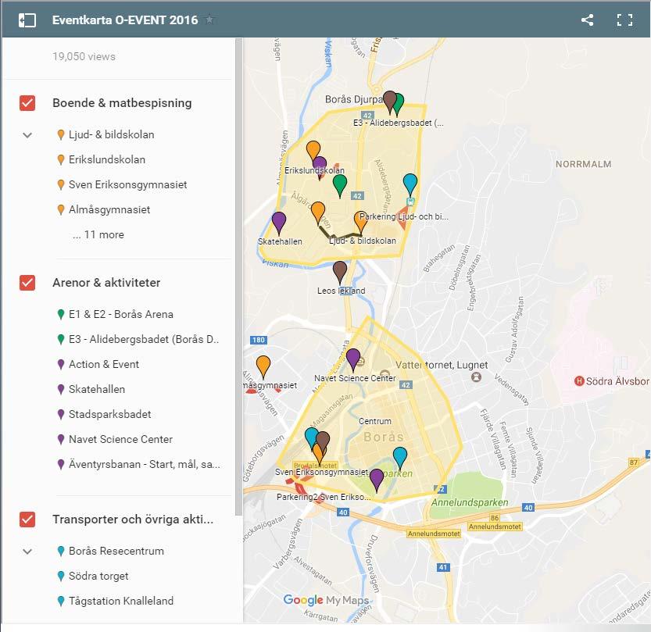This screenshot has height=632, width=651.
Task: Select E1 & E2 - Borås Arena entry
Action: [121, 314]
